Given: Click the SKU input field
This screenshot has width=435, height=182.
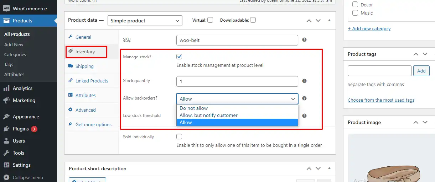Looking at the screenshot, I should point(237,40).
